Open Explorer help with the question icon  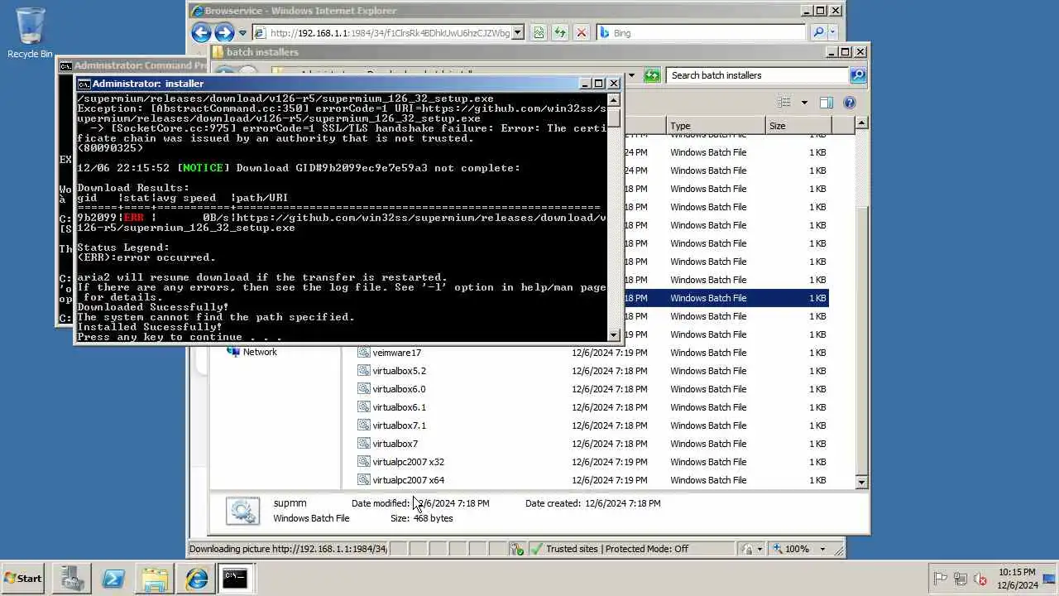coord(849,103)
